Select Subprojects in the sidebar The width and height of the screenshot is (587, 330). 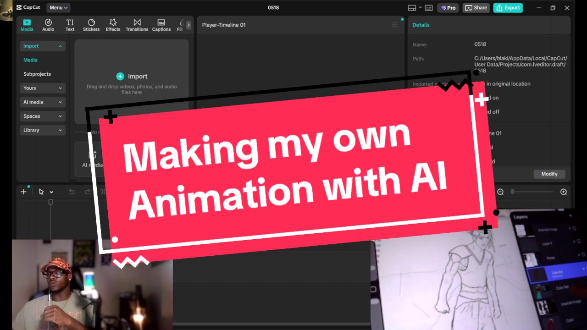[37, 74]
